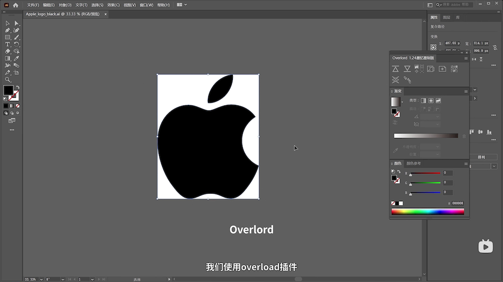This screenshot has height=282, width=503.
Task: Set toolbar paint mode to Gradient
Action: coord(12,106)
